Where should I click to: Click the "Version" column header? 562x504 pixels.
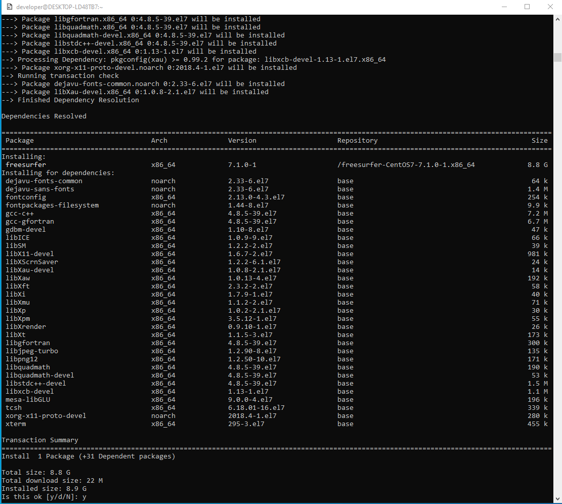click(242, 141)
